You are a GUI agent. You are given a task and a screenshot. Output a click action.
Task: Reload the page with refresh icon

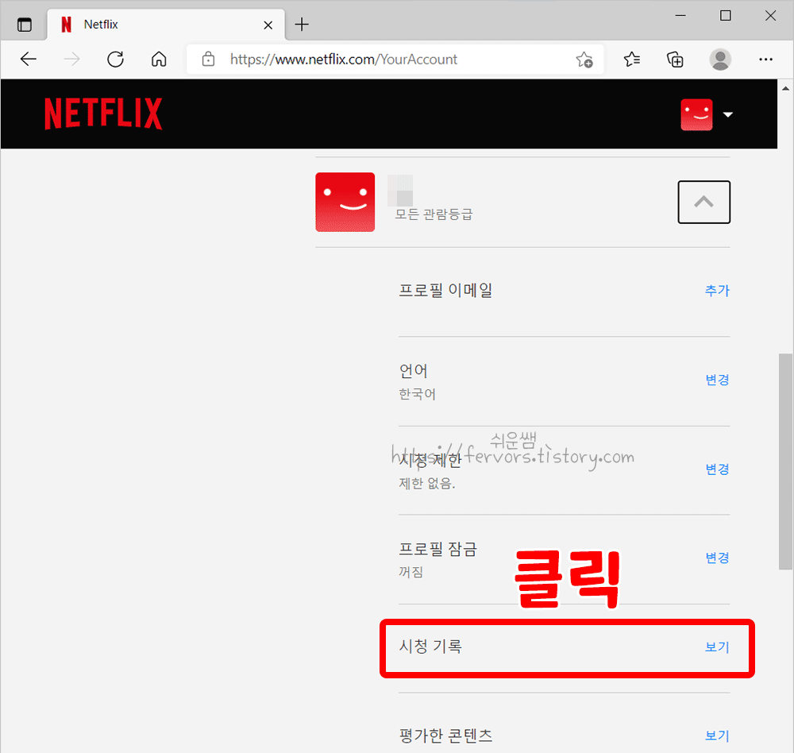coord(115,60)
